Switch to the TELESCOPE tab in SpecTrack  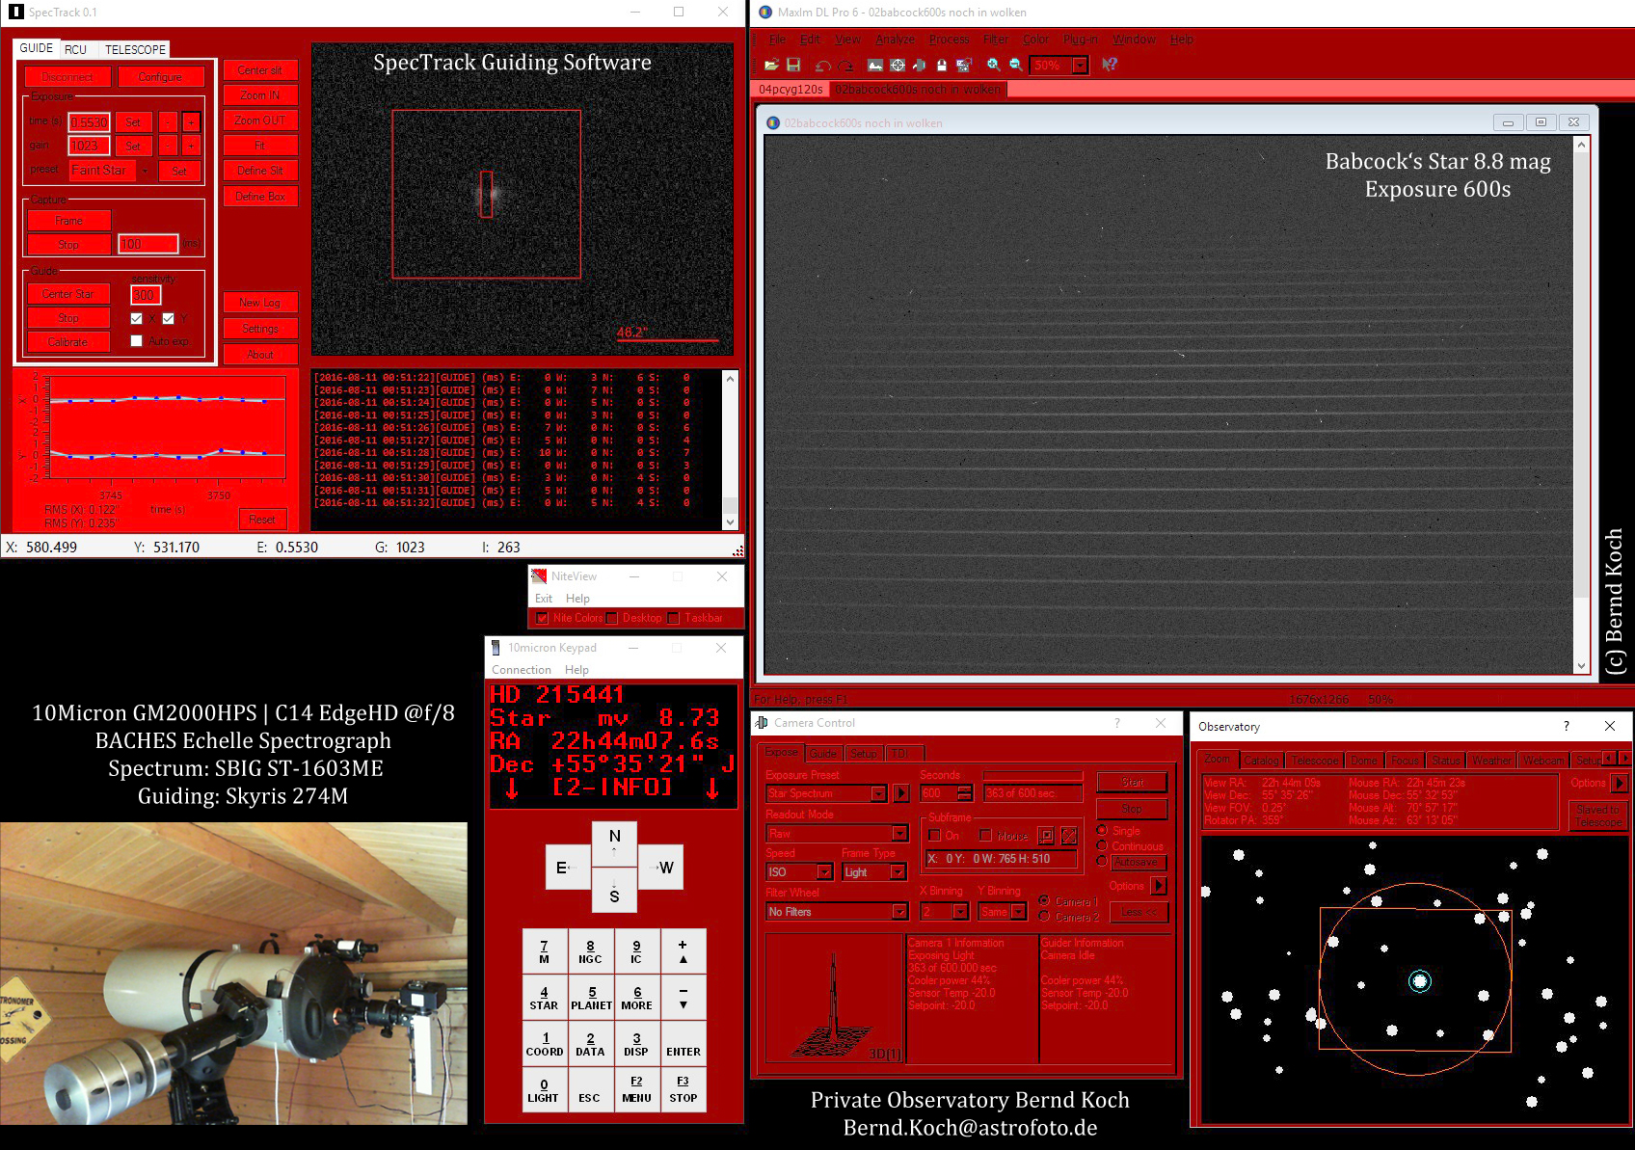[x=135, y=49]
